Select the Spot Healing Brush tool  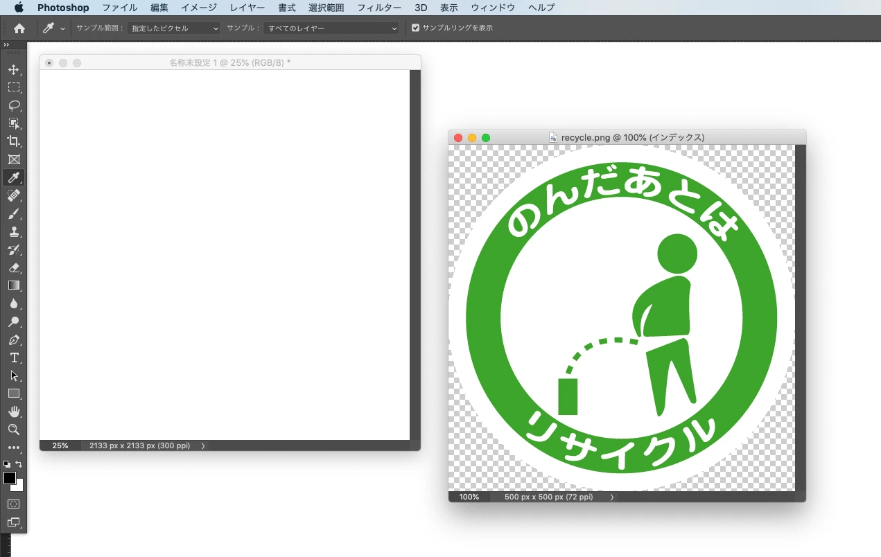14,195
